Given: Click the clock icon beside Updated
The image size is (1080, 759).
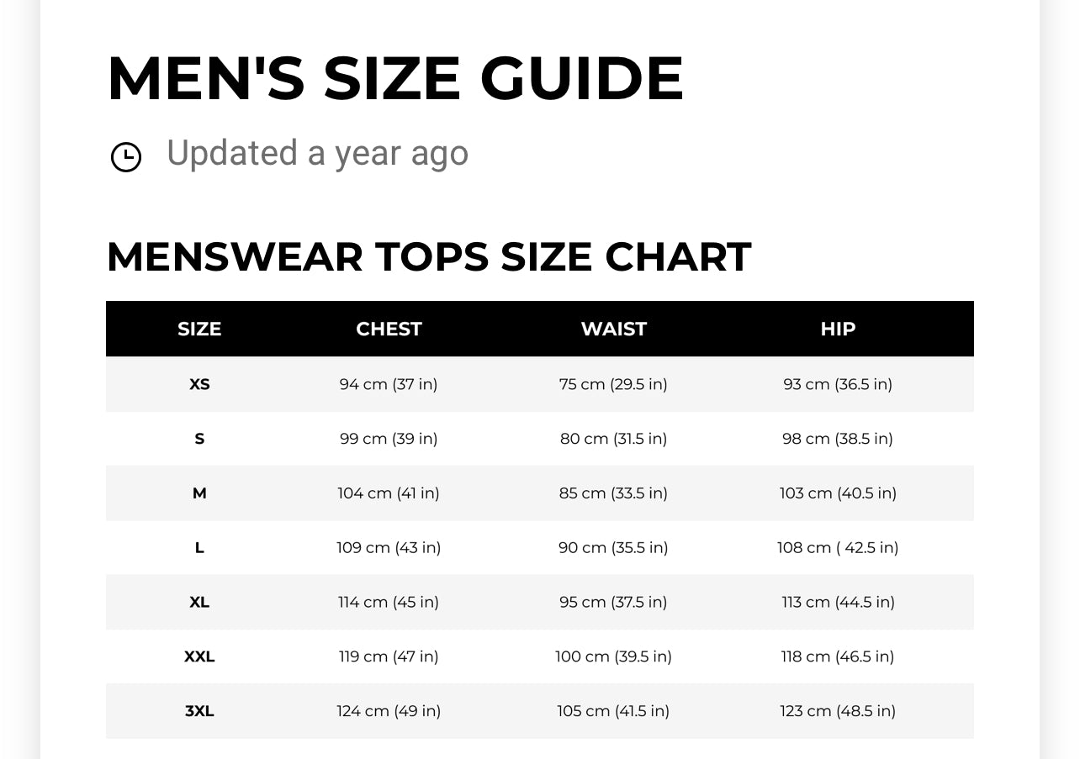Looking at the screenshot, I should click(126, 157).
